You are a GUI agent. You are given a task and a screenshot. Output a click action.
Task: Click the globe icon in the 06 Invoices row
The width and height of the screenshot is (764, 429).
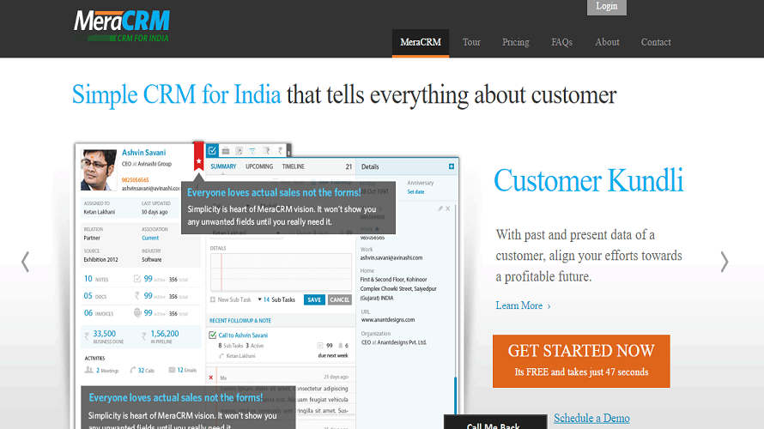(137, 312)
